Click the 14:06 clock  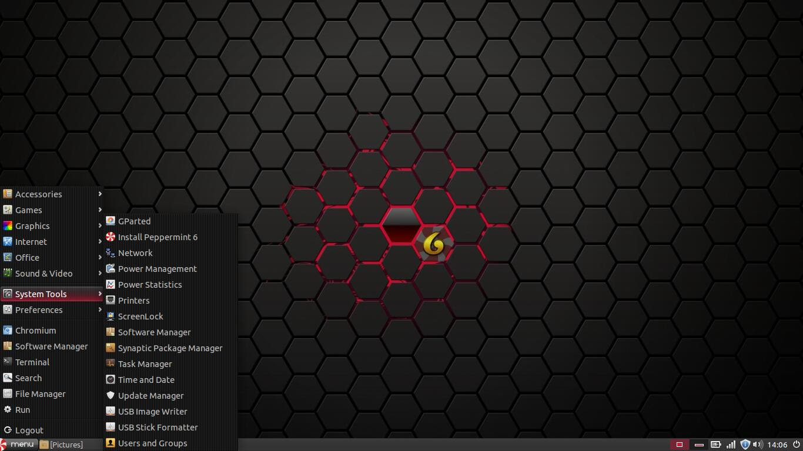777,445
